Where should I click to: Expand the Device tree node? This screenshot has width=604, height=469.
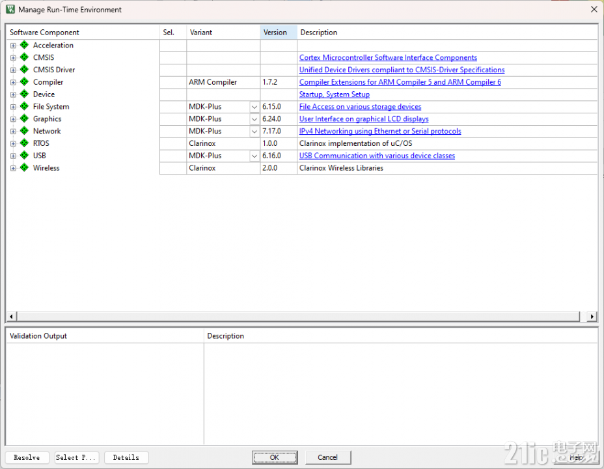point(13,95)
